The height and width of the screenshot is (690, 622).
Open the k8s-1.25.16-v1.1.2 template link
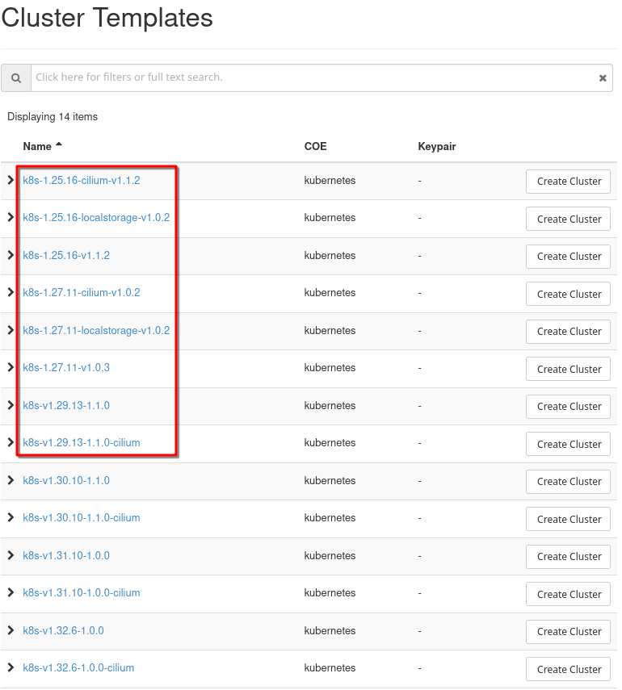(66, 256)
